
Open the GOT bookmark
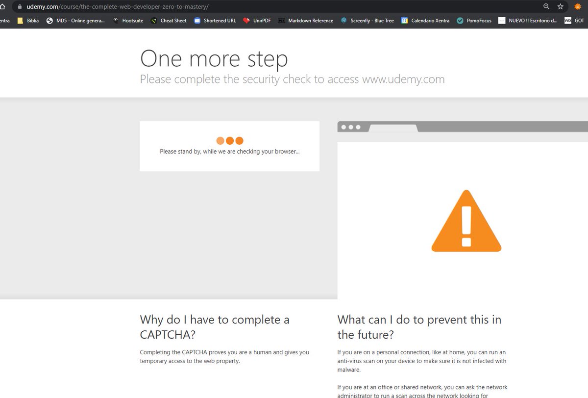click(x=575, y=21)
